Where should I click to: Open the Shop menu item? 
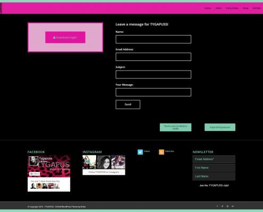[x=245, y=8]
